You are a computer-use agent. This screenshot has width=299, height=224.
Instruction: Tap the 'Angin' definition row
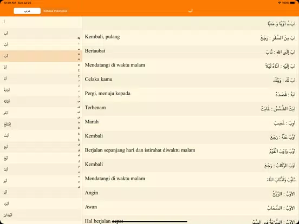191,194
